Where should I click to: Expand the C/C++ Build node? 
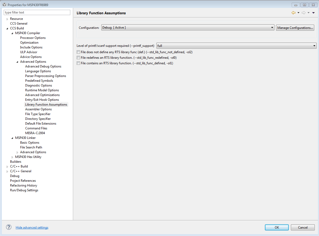point(7,167)
